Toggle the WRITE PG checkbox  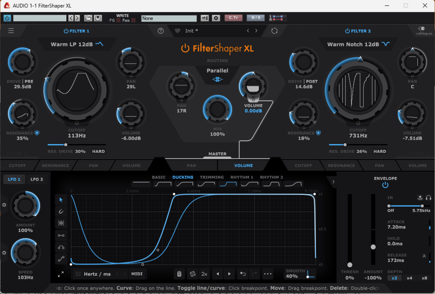click(x=119, y=20)
